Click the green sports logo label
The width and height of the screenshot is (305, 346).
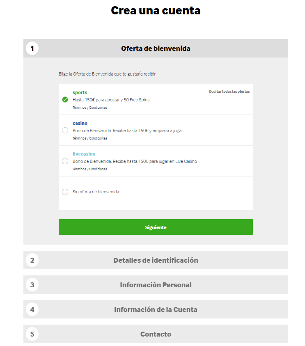tap(80, 92)
